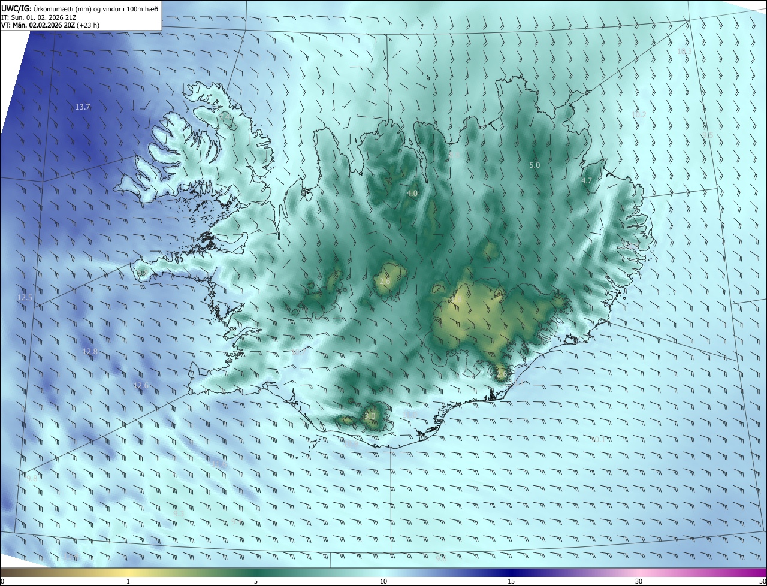Click the 10 tick on the colour scale
This screenshot has width=767, height=586.
pos(383,581)
